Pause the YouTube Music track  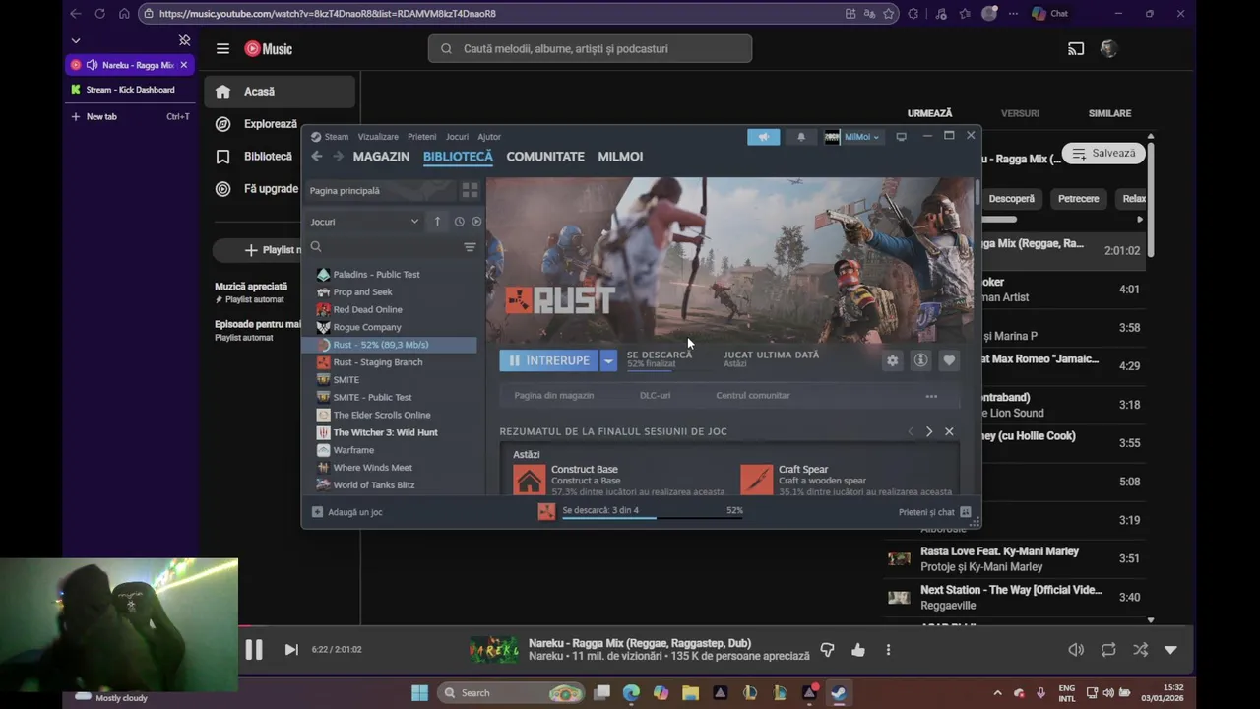tap(253, 649)
